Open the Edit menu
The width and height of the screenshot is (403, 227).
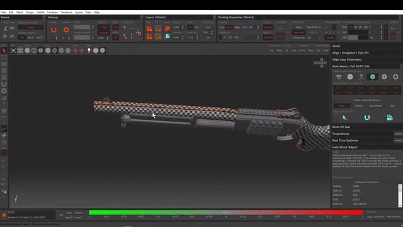[11, 13]
